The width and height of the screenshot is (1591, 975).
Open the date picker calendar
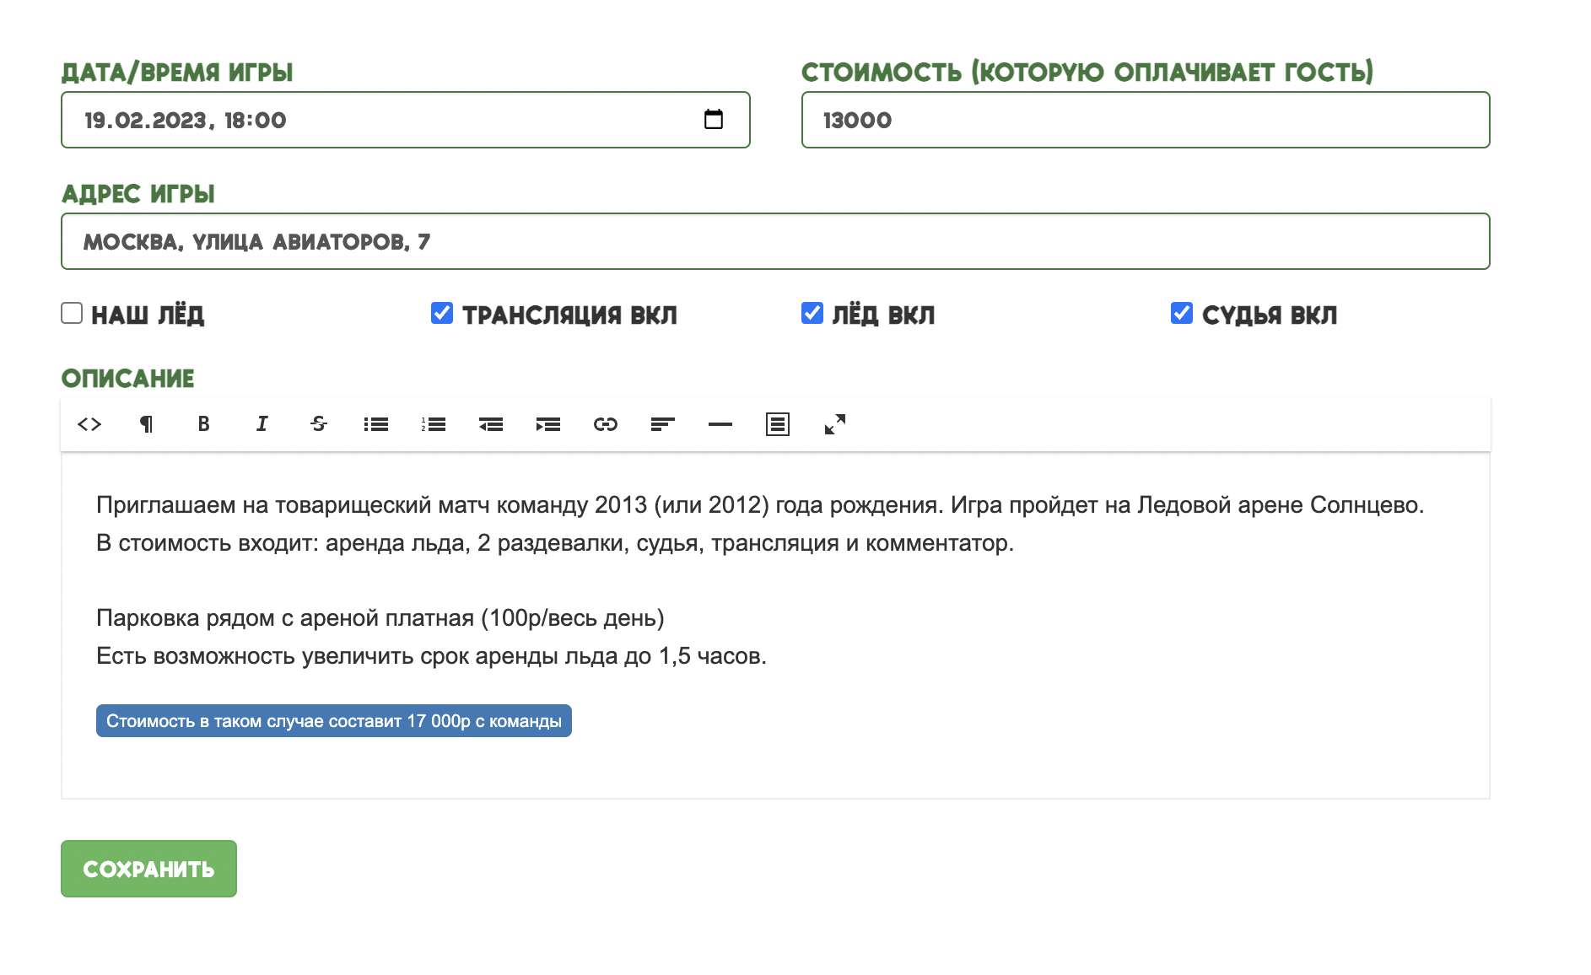point(714,120)
